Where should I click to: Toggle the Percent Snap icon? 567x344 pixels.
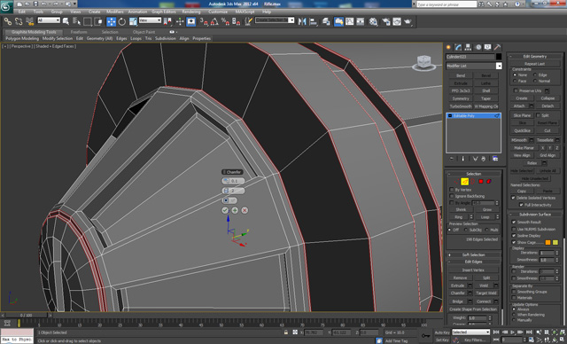click(225, 21)
